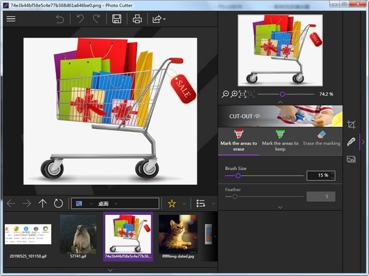The height and width of the screenshot is (276, 369).
Task: Open the share/export dropdown arrow
Action: tap(164, 20)
